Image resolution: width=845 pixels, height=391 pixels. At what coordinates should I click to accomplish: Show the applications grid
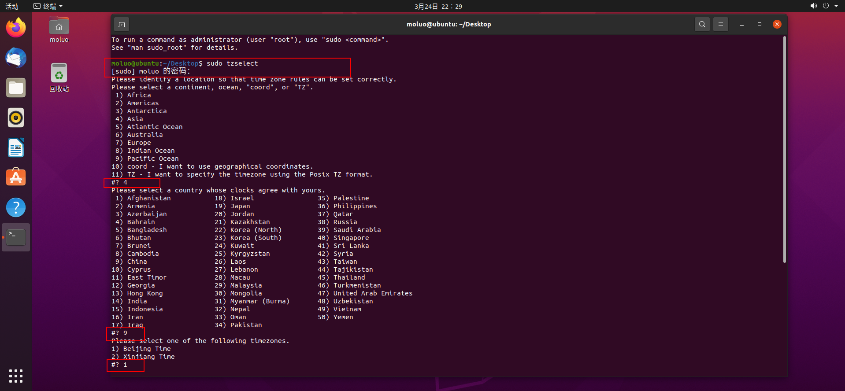(16, 376)
